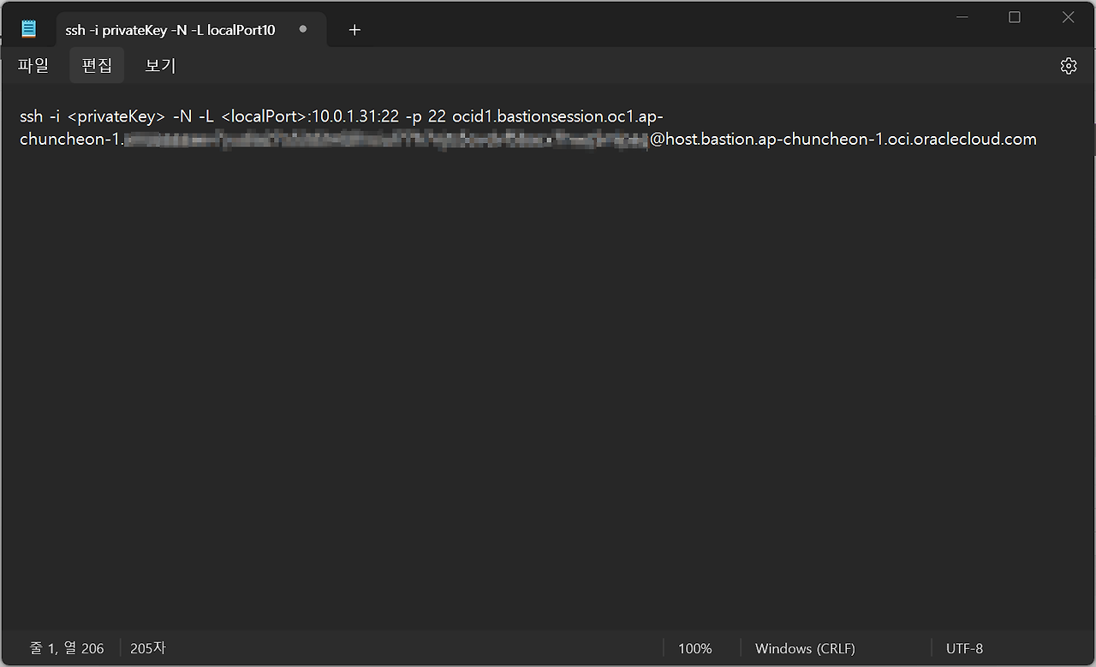Click the 100% zoom level in status bar
This screenshot has height=667, width=1096.
coord(694,648)
